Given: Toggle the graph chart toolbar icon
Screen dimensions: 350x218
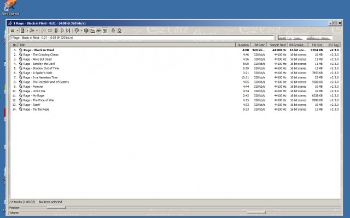Looking at the screenshot, I should click(92, 31).
